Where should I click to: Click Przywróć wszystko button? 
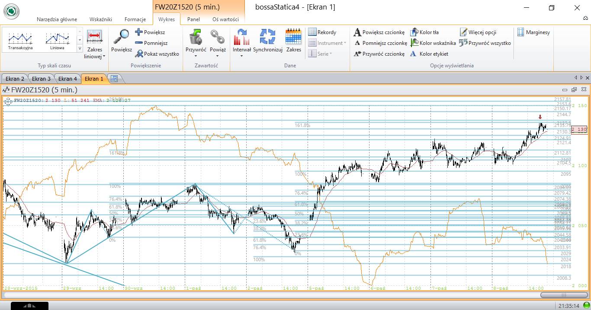pos(485,43)
